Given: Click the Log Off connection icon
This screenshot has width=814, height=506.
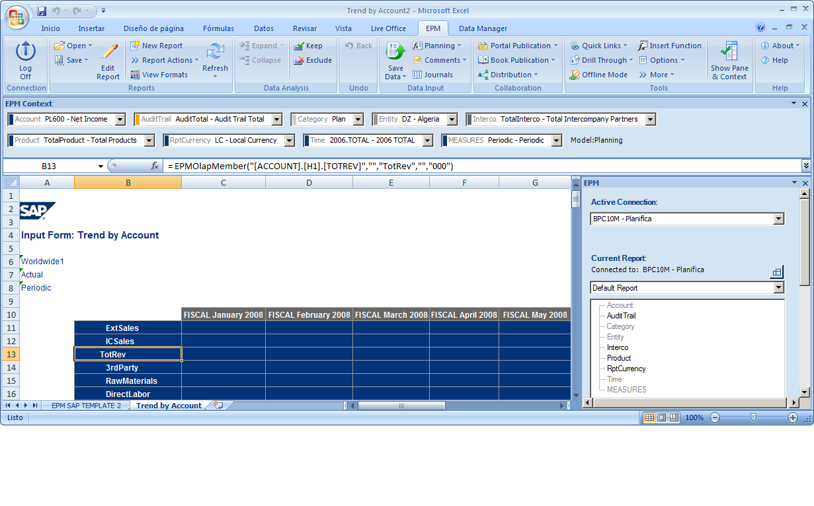Looking at the screenshot, I should 25,60.
